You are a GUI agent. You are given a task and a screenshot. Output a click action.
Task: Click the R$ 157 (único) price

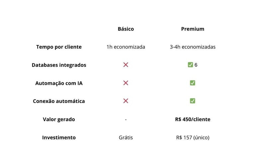click(193, 137)
